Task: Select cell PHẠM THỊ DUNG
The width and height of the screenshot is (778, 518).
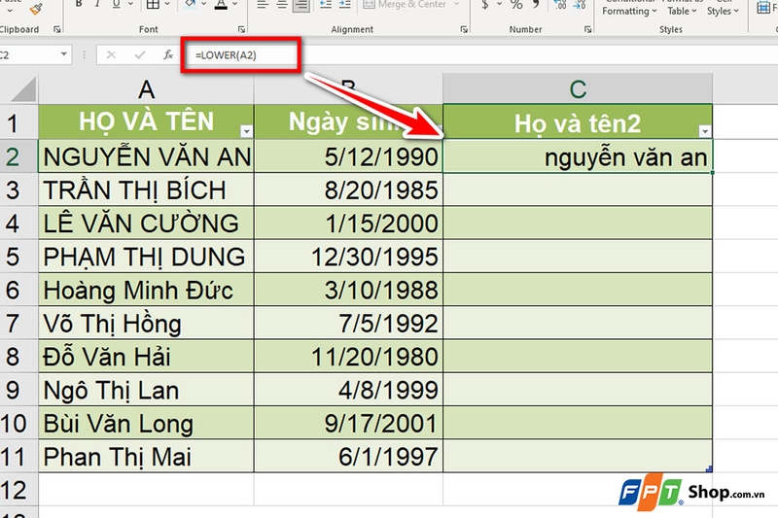Action: click(x=147, y=257)
